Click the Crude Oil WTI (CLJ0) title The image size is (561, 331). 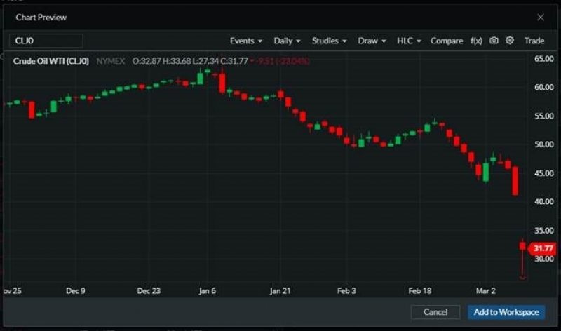point(50,61)
